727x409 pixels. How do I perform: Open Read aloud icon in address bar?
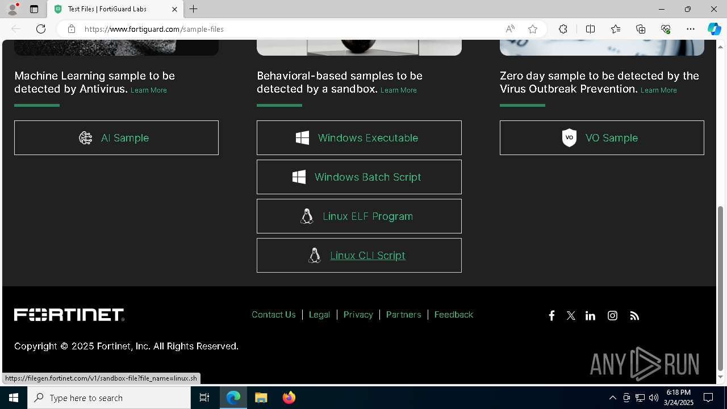(x=510, y=29)
